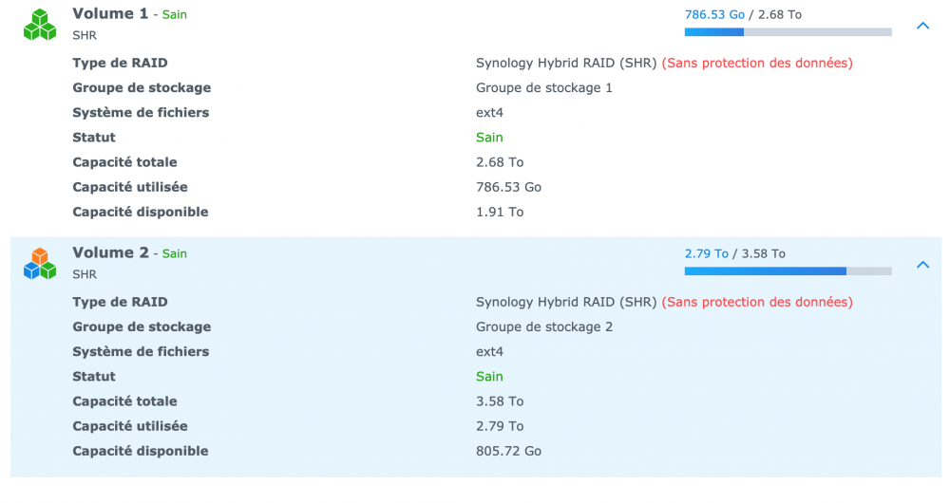Screen dimensions: 950x503
Task: Click the green cubes Volume 1 icon
Action: pos(40,25)
